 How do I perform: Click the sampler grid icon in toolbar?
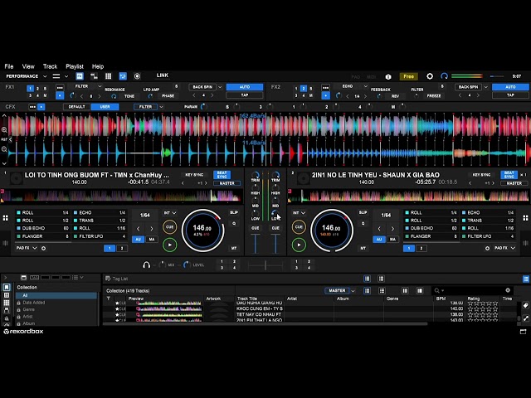(109, 76)
